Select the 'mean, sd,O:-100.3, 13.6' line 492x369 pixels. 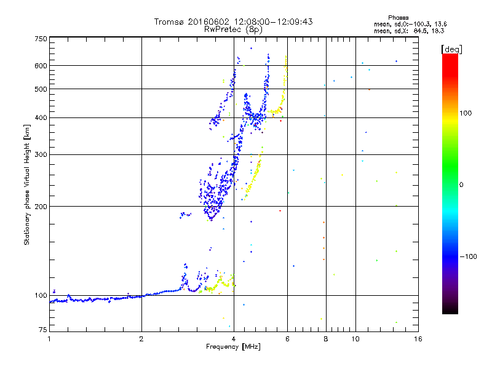[x=410, y=24]
